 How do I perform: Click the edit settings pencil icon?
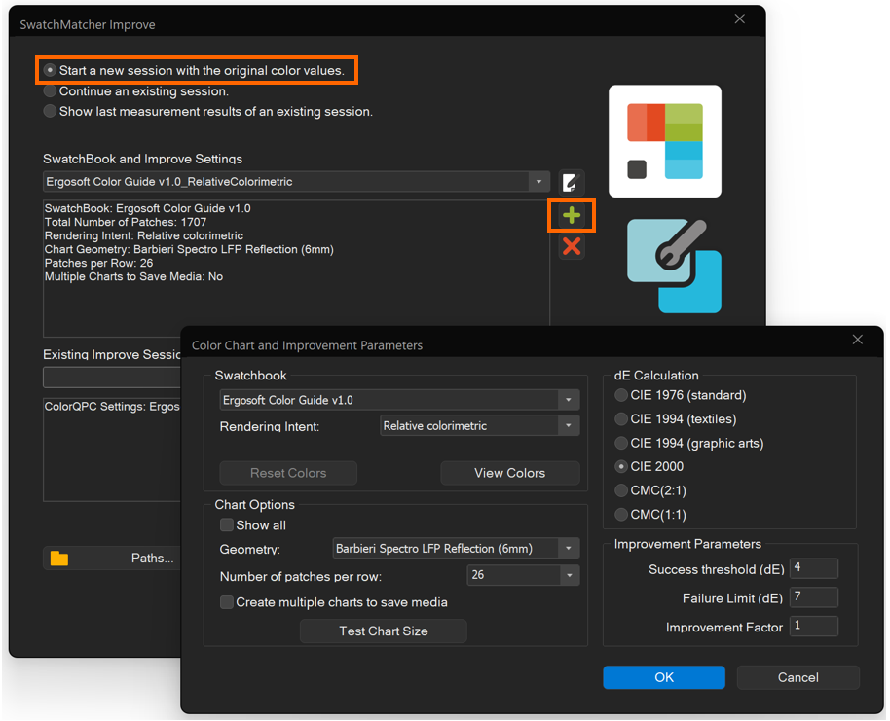click(571, 183)
